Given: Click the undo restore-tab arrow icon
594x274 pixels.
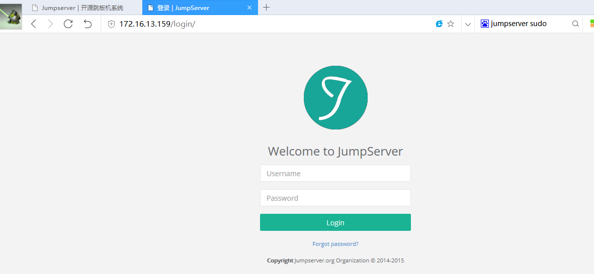Looking at the screenshot, I should point(88,24).
